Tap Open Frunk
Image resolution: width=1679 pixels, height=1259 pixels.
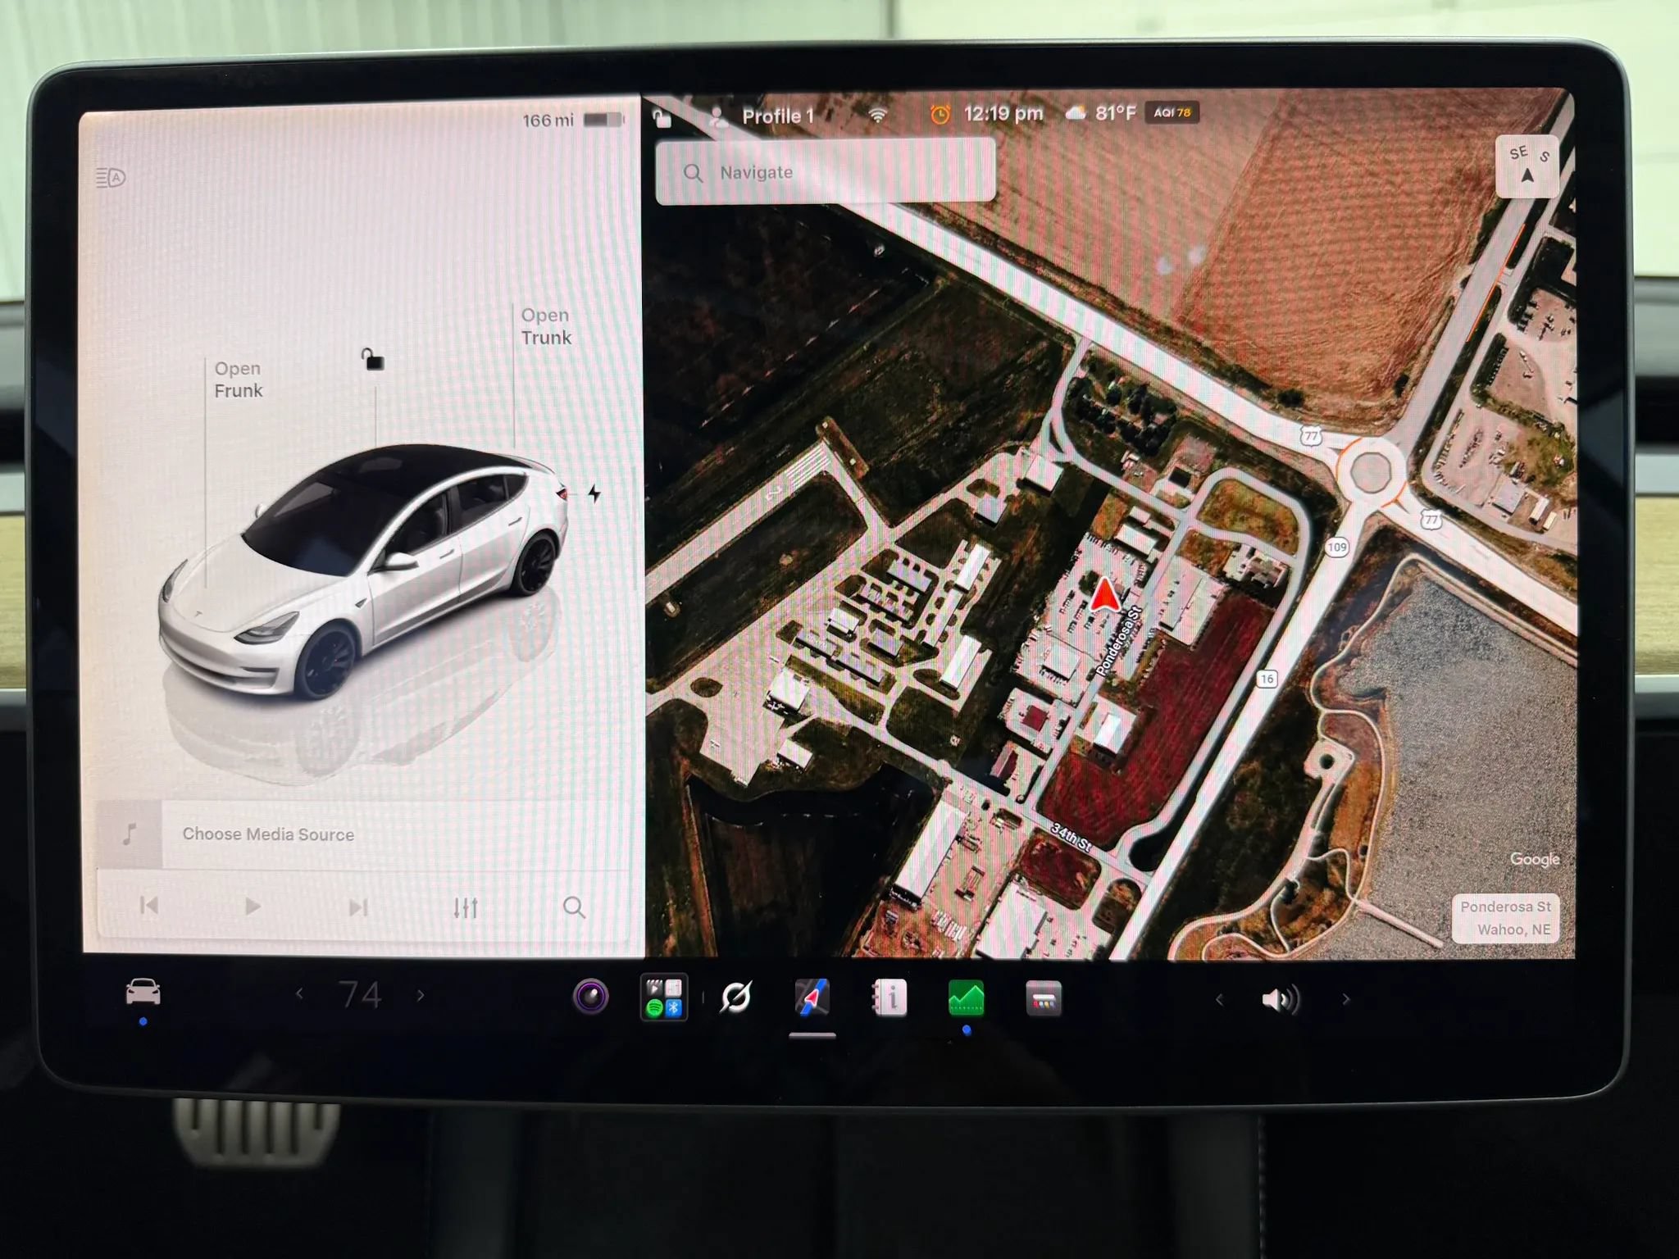click(239, 380)
